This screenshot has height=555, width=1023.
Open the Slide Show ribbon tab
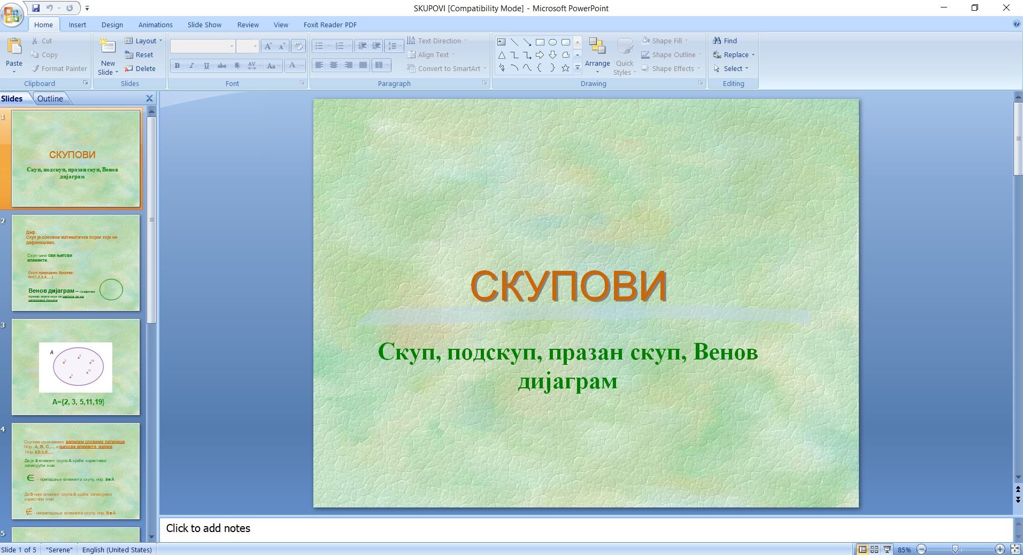(204, 25)
